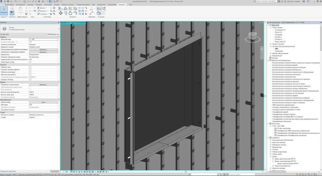Click Изменить button for Параметры отображения графики
The image size is (322, 176).
44,52
